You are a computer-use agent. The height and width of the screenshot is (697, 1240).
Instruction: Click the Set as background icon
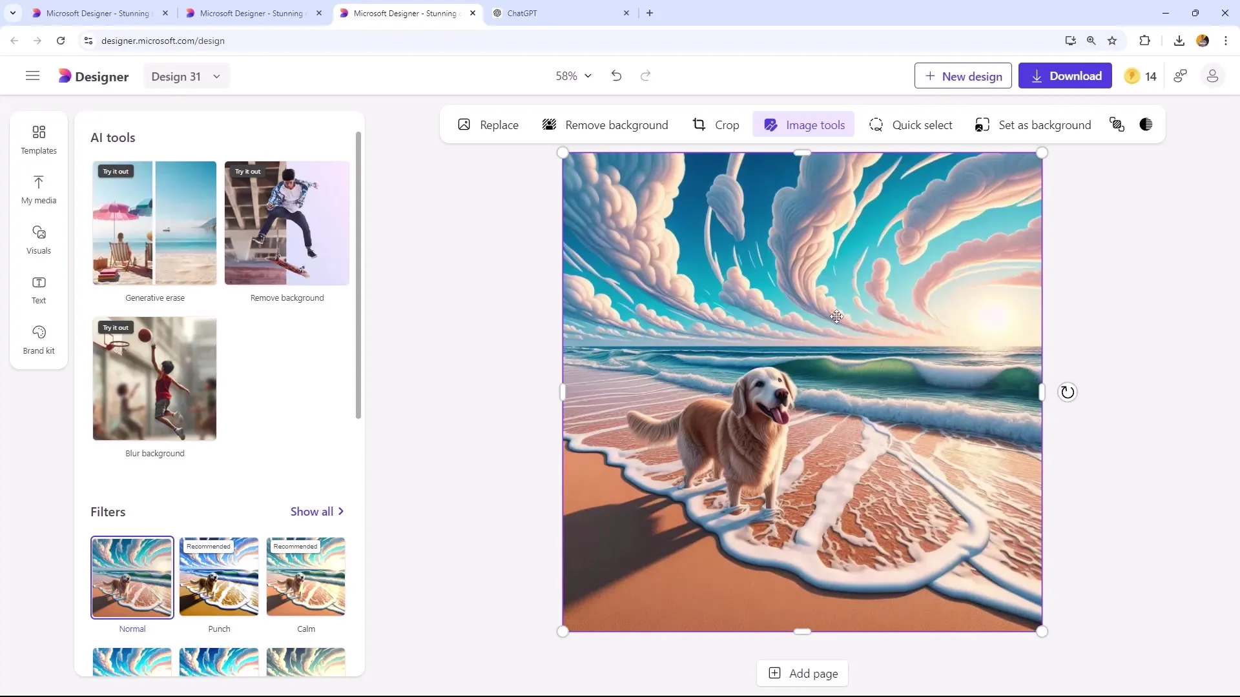(982, 125)
